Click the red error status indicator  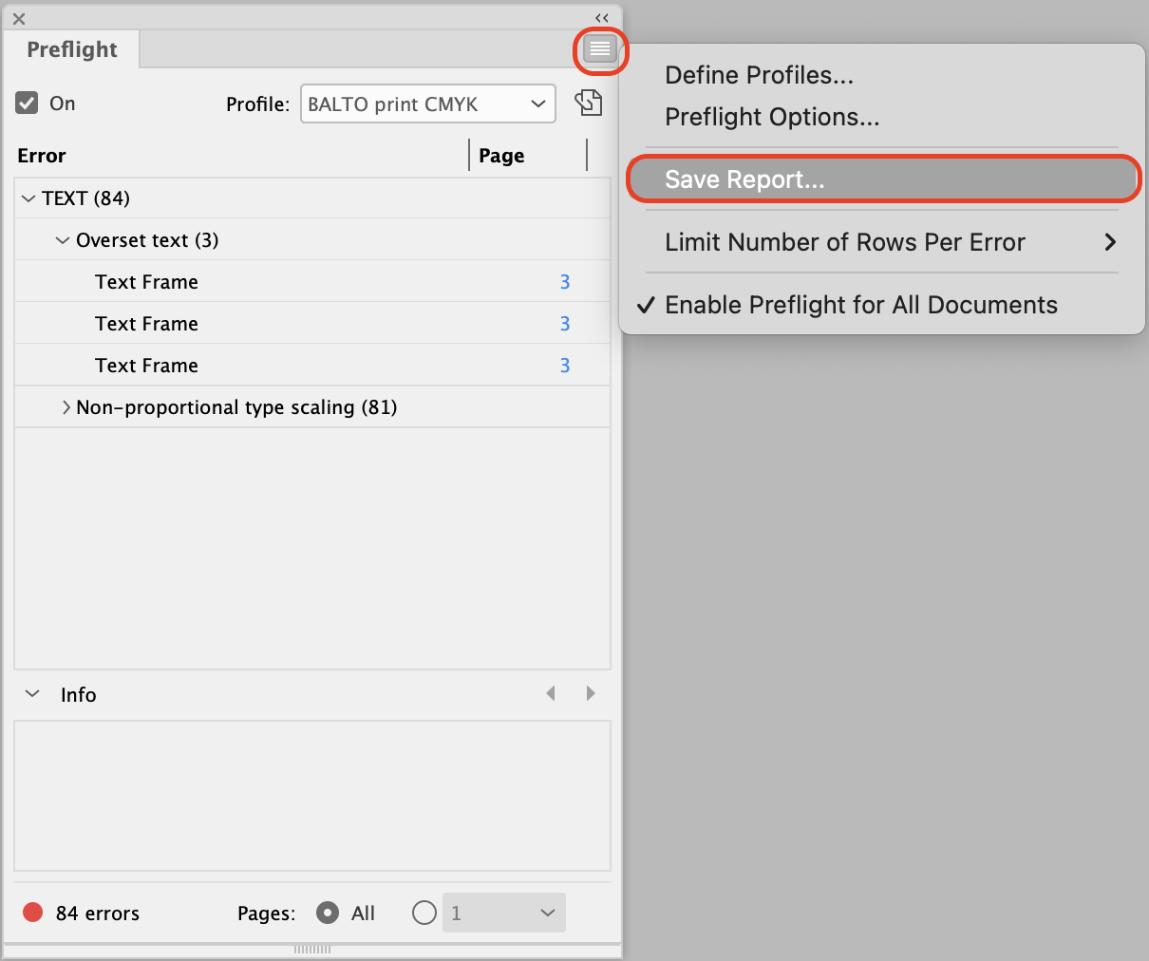pos(33,913)
